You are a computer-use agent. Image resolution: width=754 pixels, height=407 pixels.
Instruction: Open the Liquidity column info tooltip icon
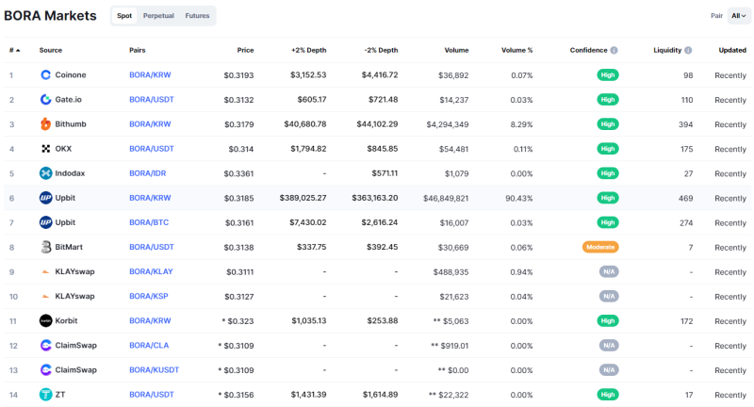coord(688,50)
